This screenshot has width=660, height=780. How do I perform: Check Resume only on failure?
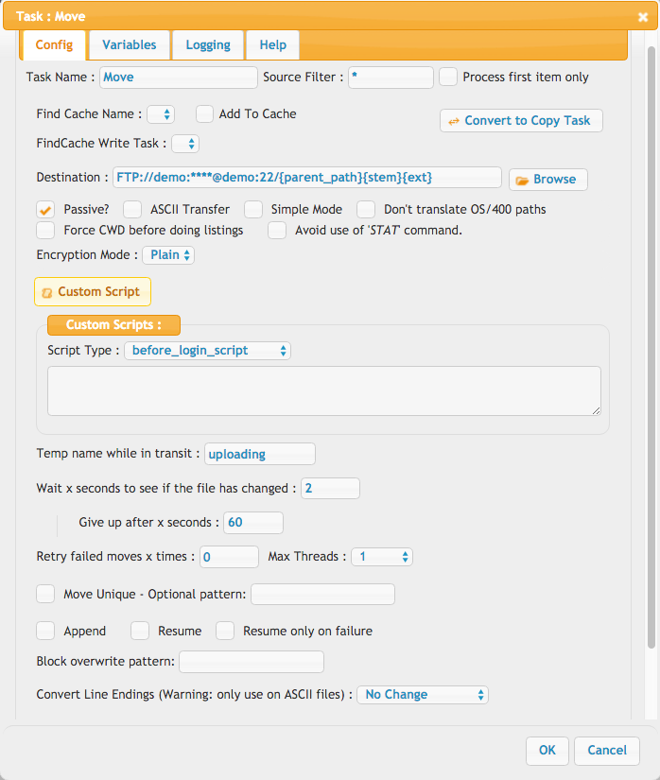[225, 631]
